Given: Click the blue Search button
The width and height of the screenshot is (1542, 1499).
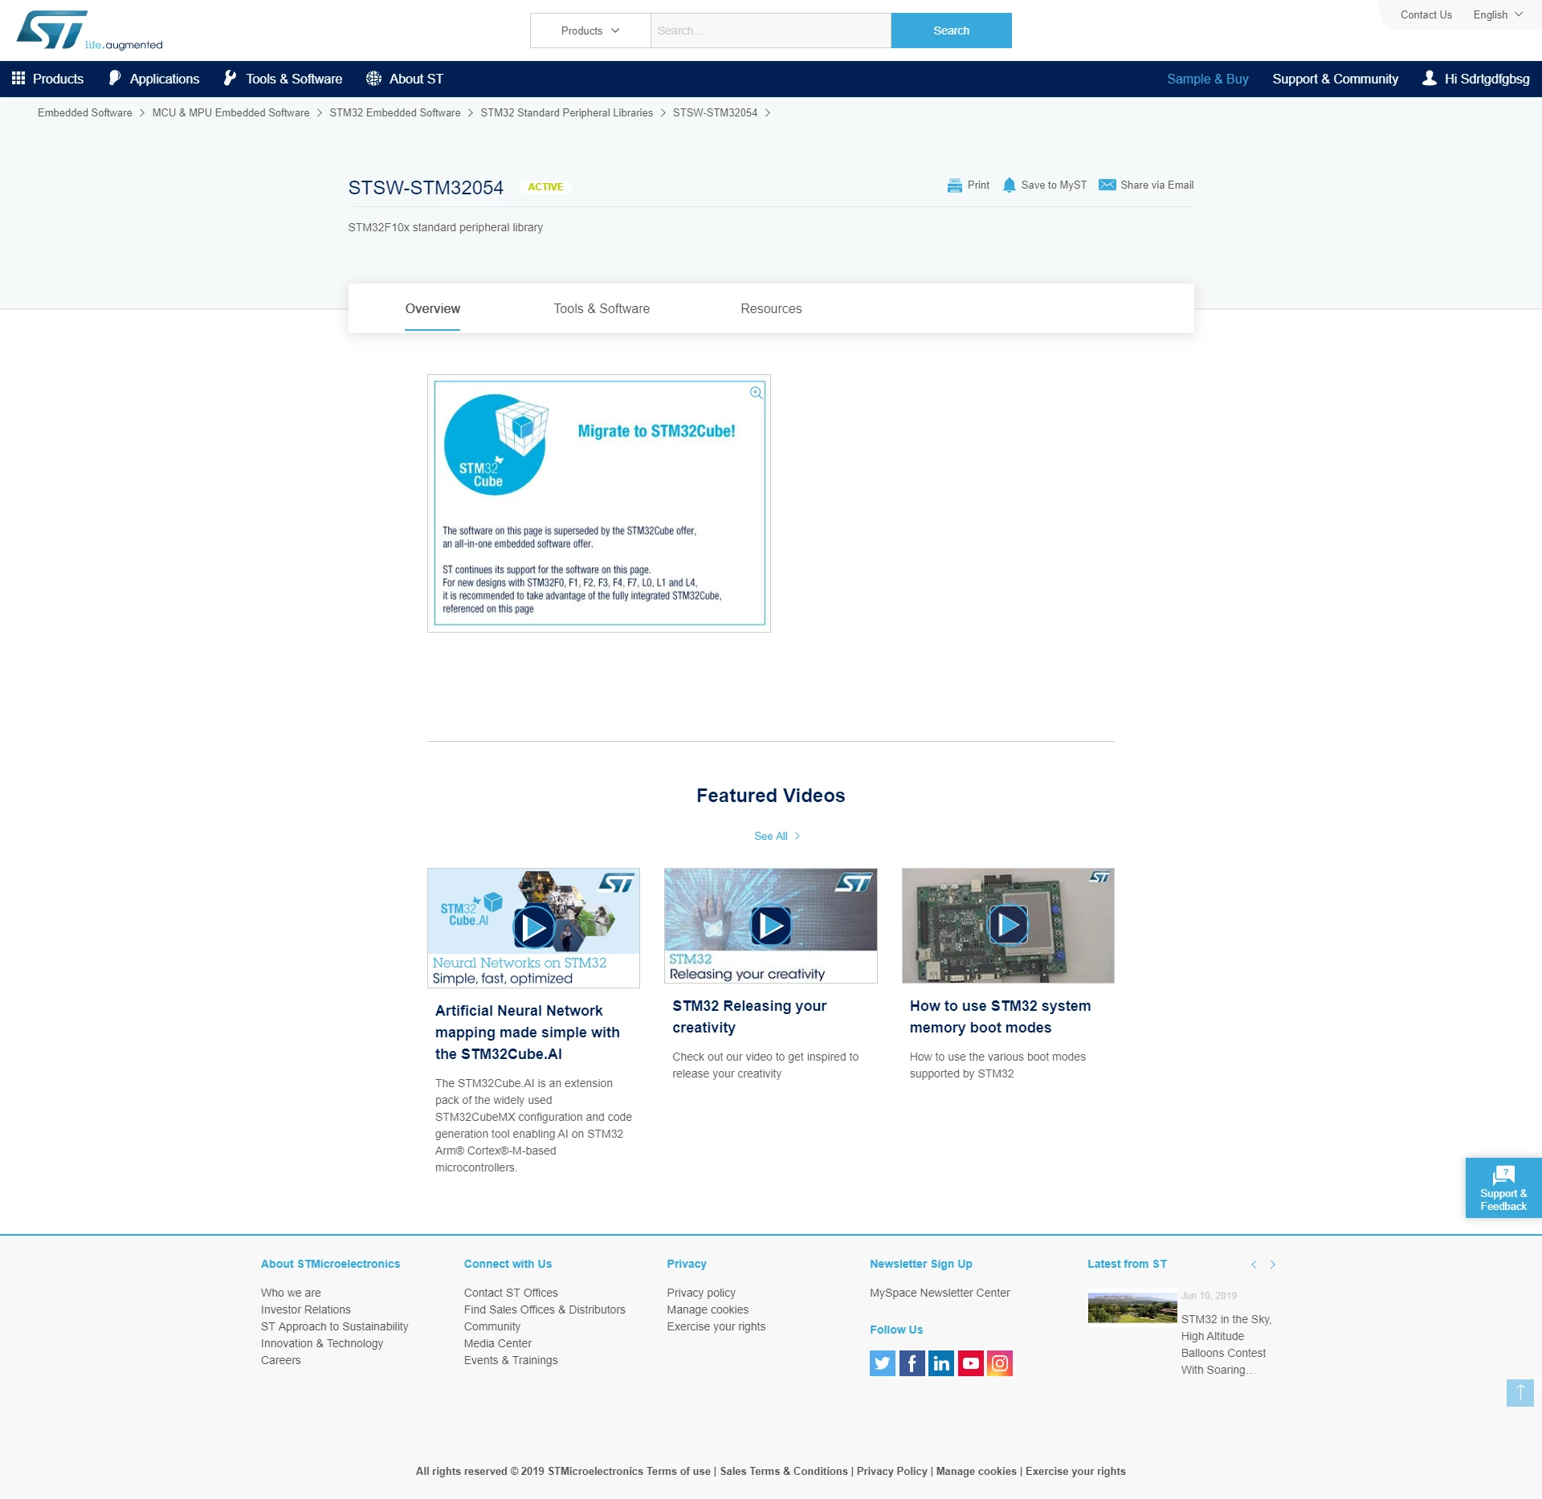Looking at the screenshot, I should (951, 31).
